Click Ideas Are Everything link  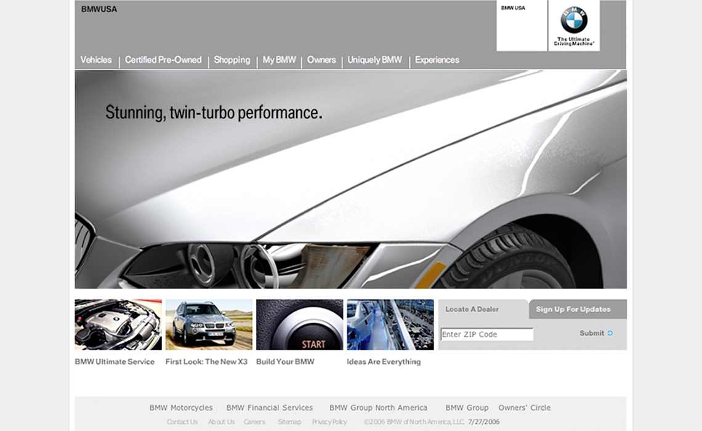(x=384, y=361)
